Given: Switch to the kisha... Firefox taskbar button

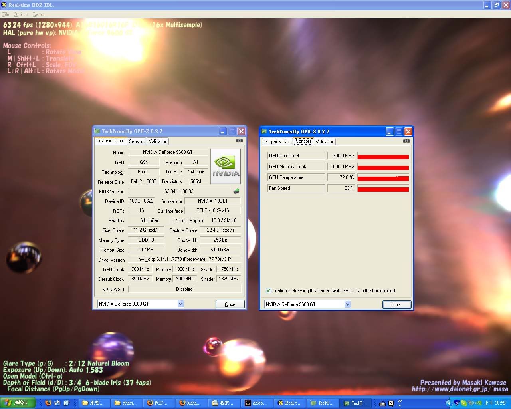Looking at the screenshot, I should click(x=192, y=403).
